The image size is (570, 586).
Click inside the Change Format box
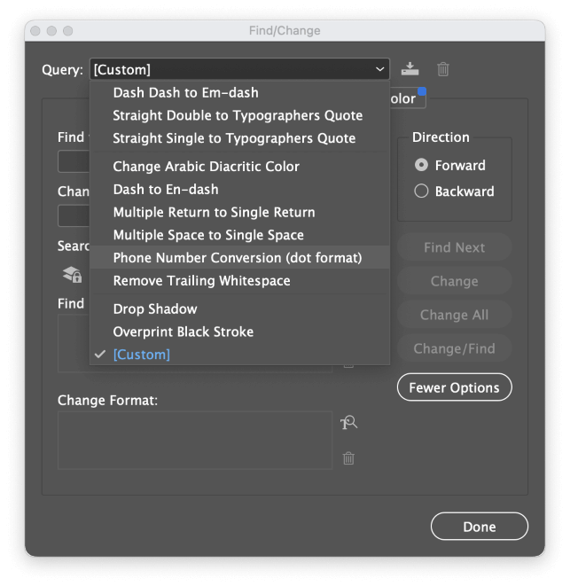(x=195, y=441)
